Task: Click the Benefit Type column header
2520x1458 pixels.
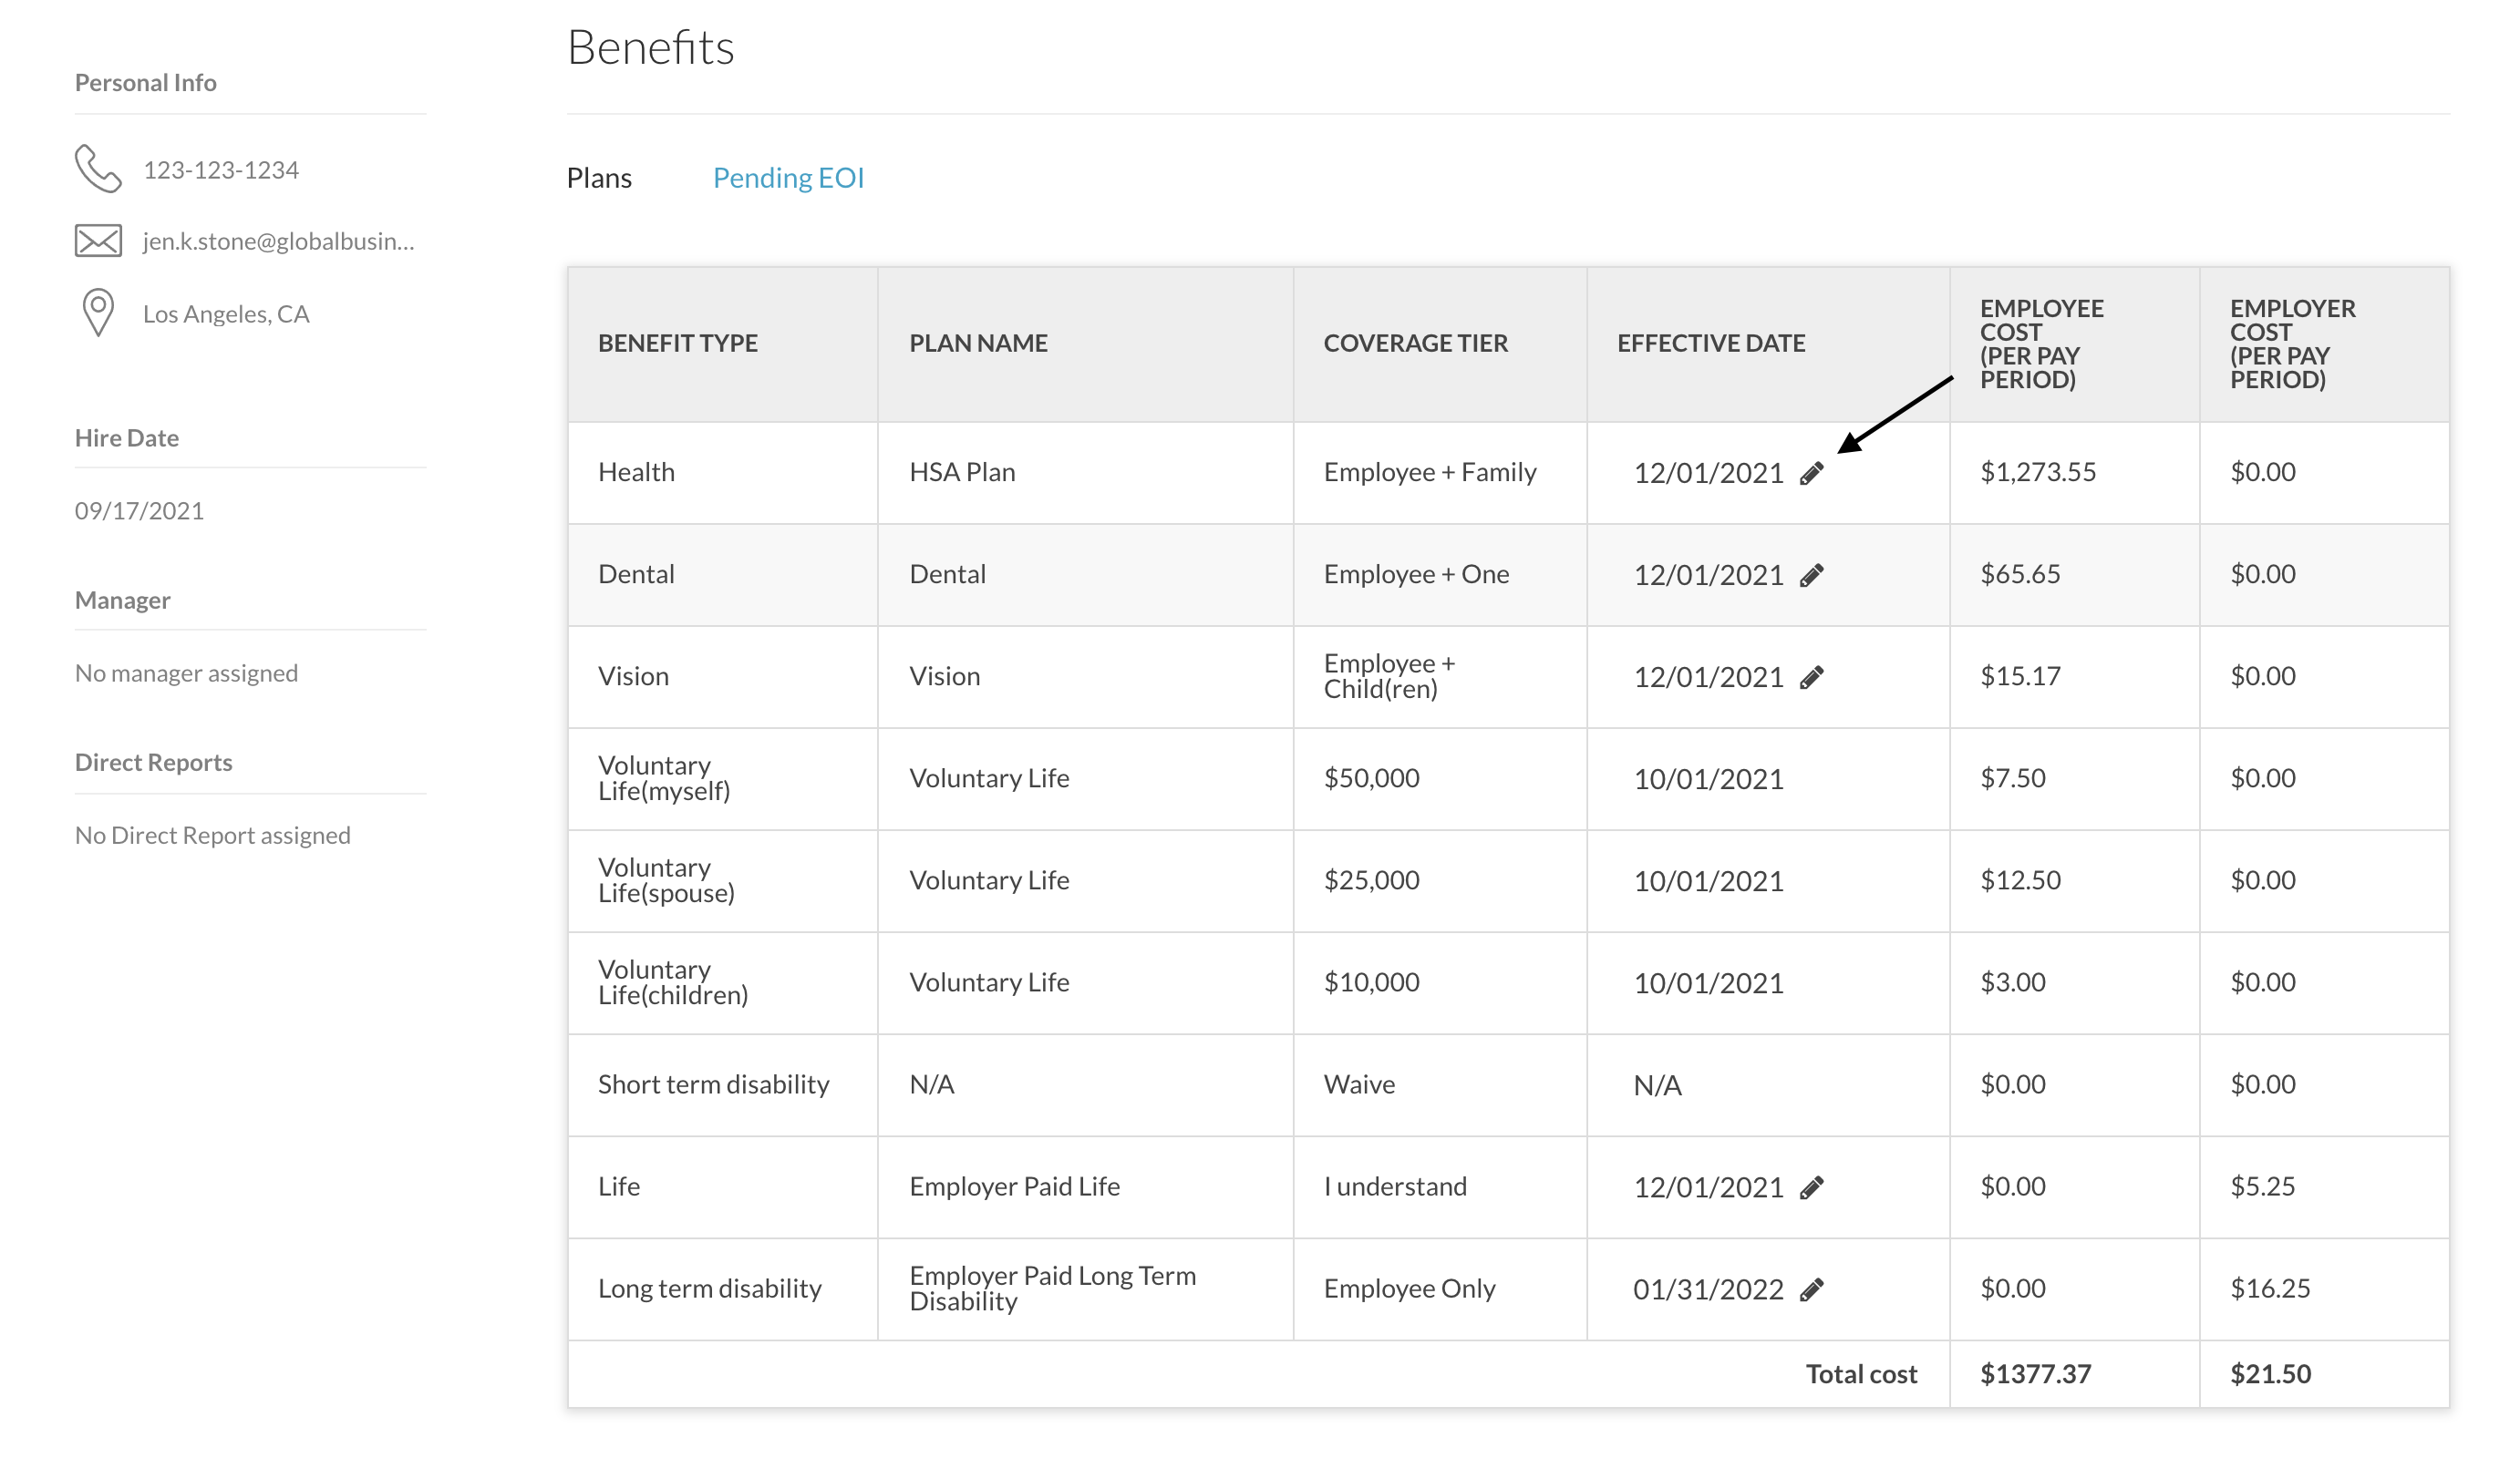Action: pos(677,343)
